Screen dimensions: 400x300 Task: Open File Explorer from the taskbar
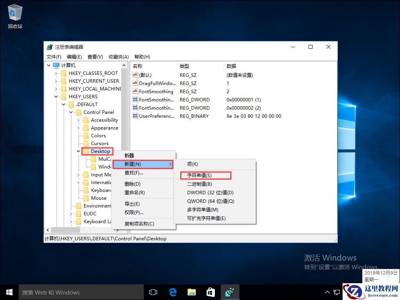coord(191,292)
